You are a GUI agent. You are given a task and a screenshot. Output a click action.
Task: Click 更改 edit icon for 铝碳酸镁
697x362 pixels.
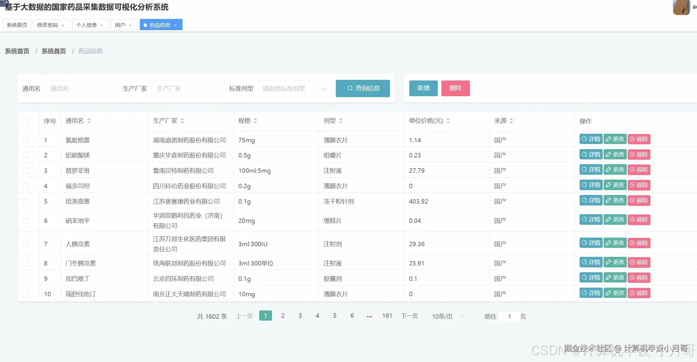615,154
